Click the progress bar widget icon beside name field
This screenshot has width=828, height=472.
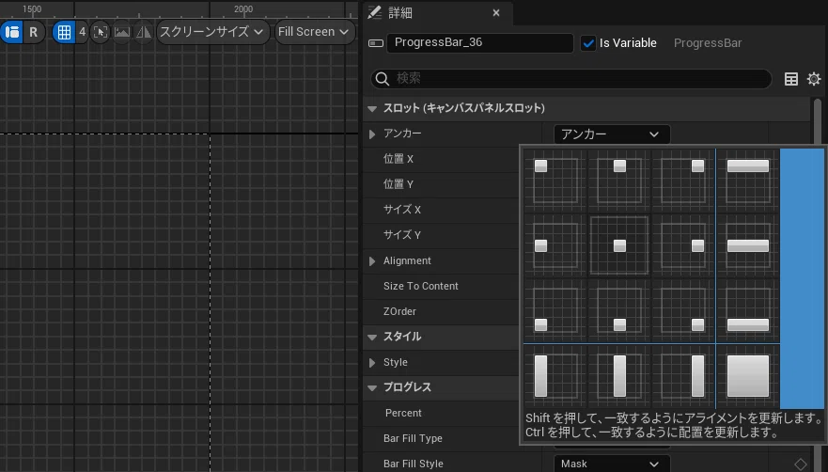[375, 43]
